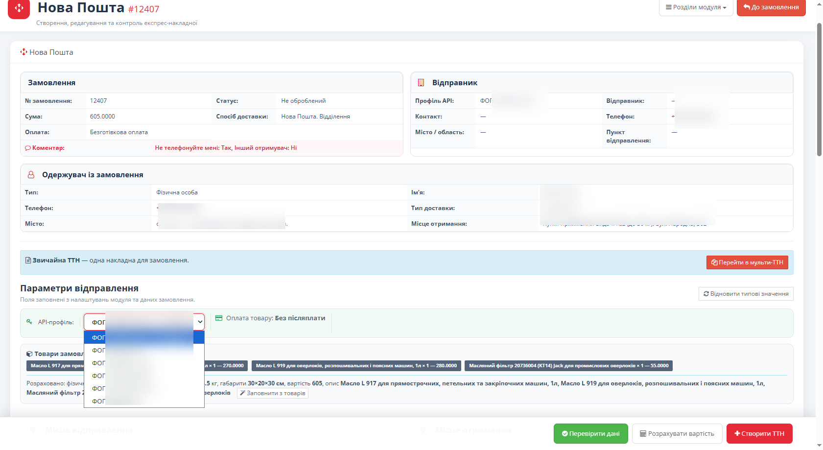Click the status value Не оброблений
The image size is (823, 450).
(303, 101)
